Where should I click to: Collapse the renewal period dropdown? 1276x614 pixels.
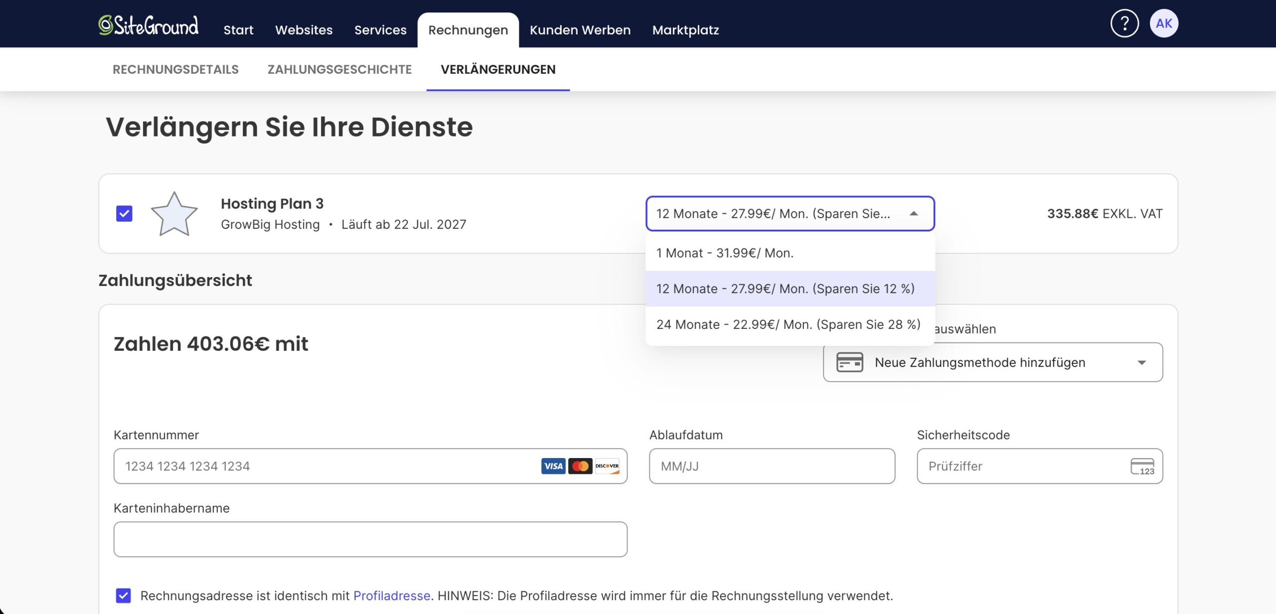click(790, 213)
